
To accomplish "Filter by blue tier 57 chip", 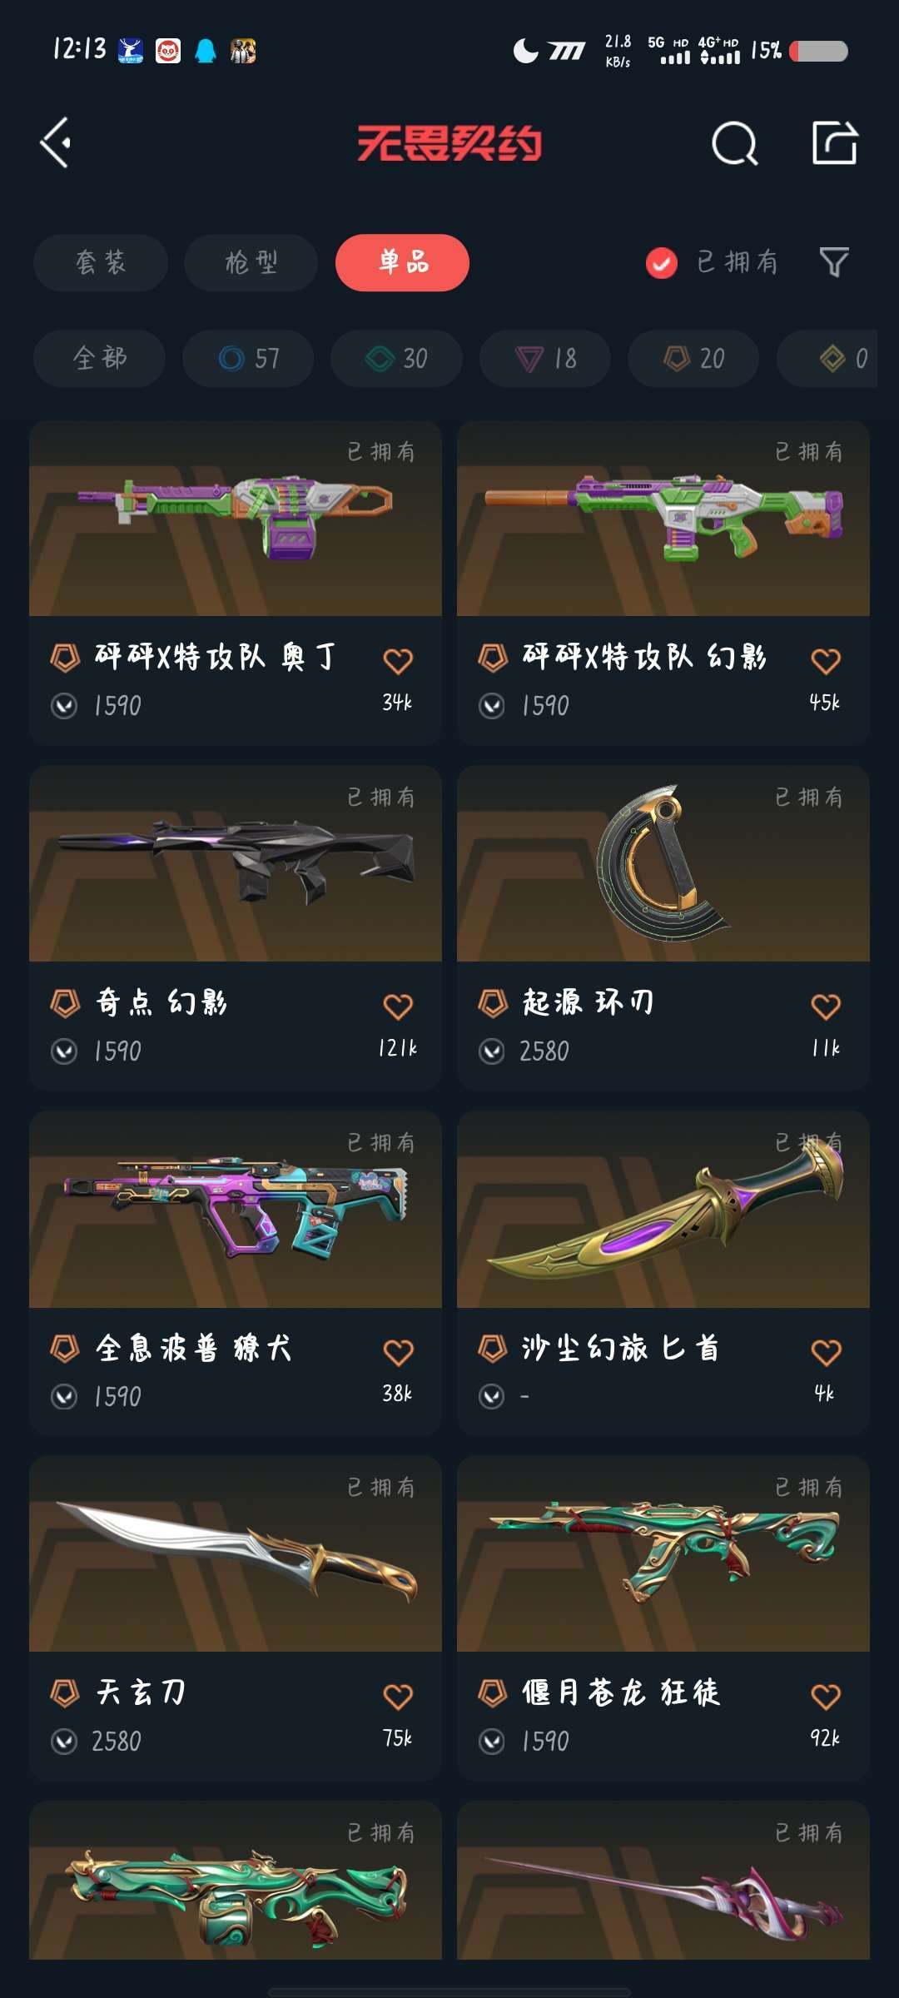I will click(x=248, y=359).
